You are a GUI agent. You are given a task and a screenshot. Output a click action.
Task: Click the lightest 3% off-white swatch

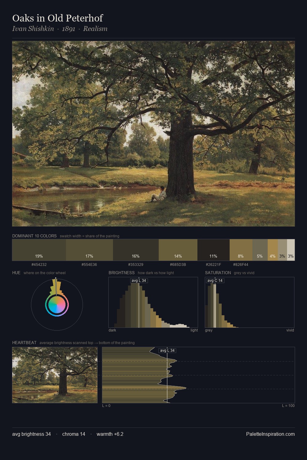(291, 250)
